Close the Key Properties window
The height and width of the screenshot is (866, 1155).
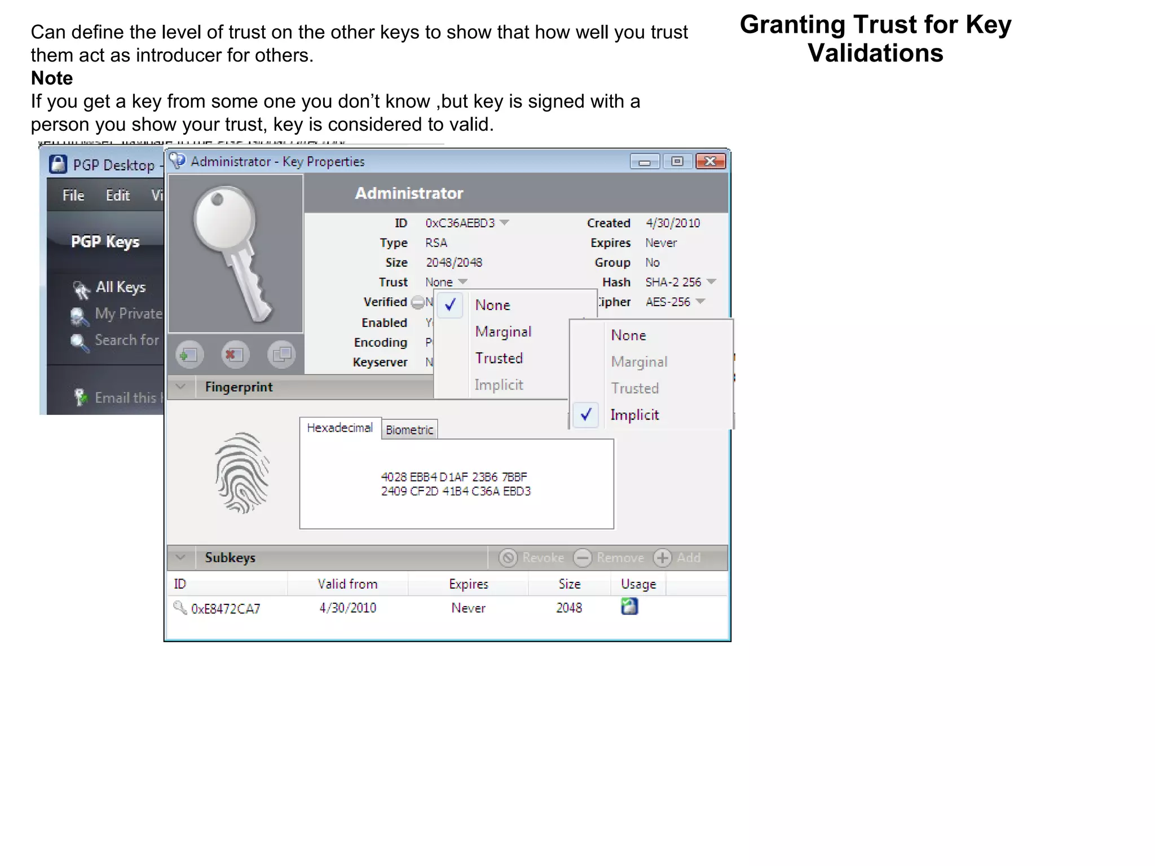711,162
